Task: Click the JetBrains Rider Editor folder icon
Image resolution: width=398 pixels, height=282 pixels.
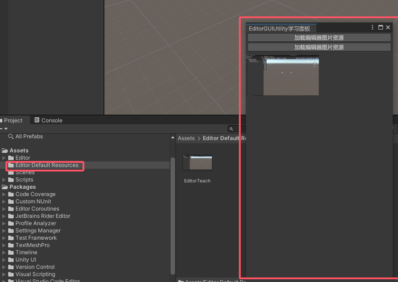Action: click(x=12, y=216)
